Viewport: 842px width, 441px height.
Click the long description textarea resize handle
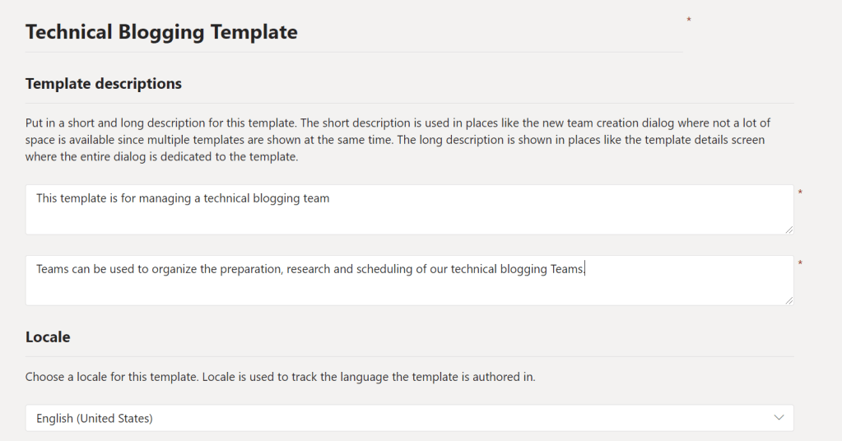tap(789, 300)
